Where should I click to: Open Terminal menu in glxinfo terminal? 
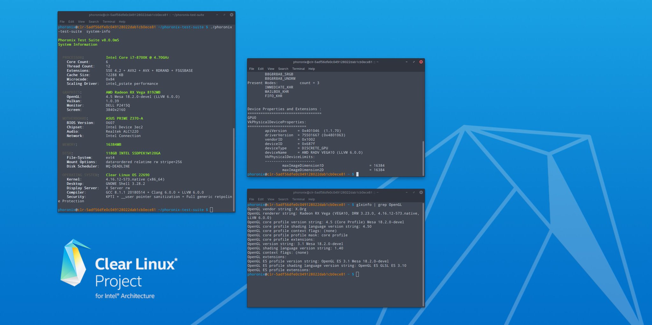(298, 199)
